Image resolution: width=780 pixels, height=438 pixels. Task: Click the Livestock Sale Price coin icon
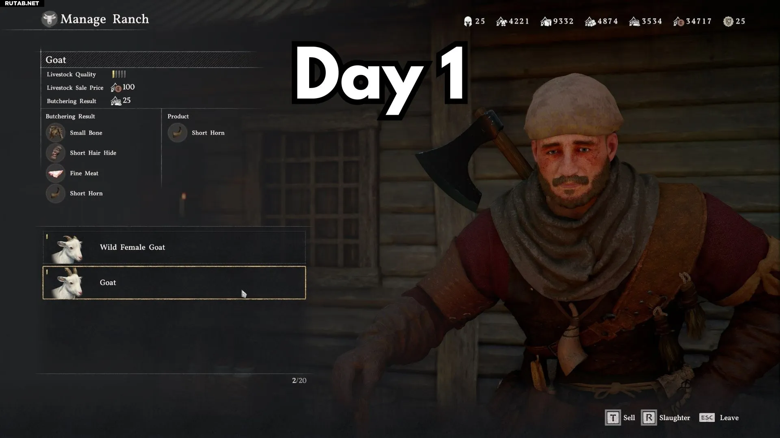[x=116, y=88]
